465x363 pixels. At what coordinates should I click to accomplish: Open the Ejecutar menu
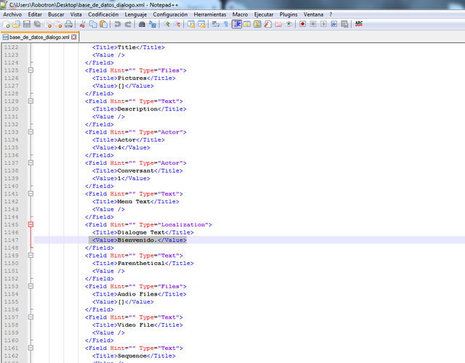[264, 15]
